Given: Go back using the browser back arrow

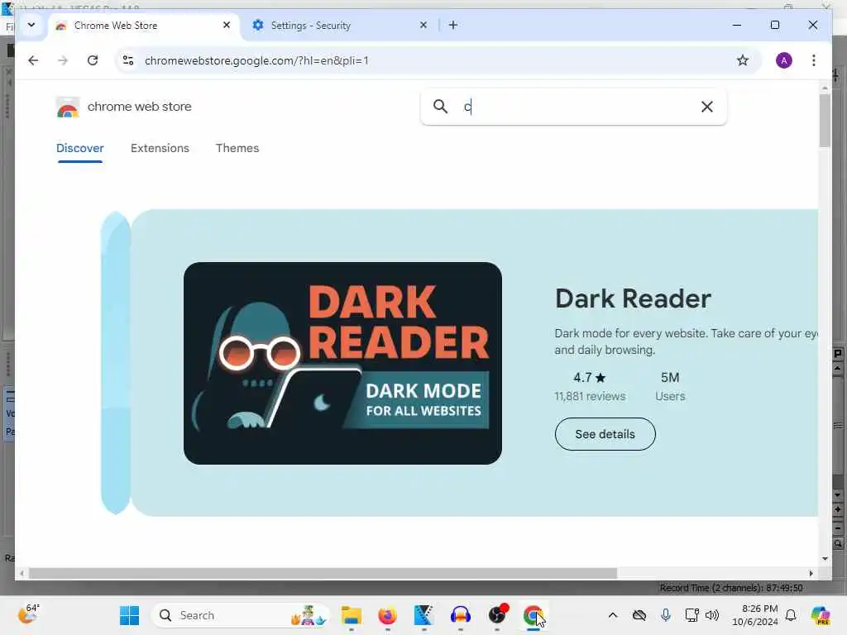Looking at the screenshot, I should [x=33, y=60].
